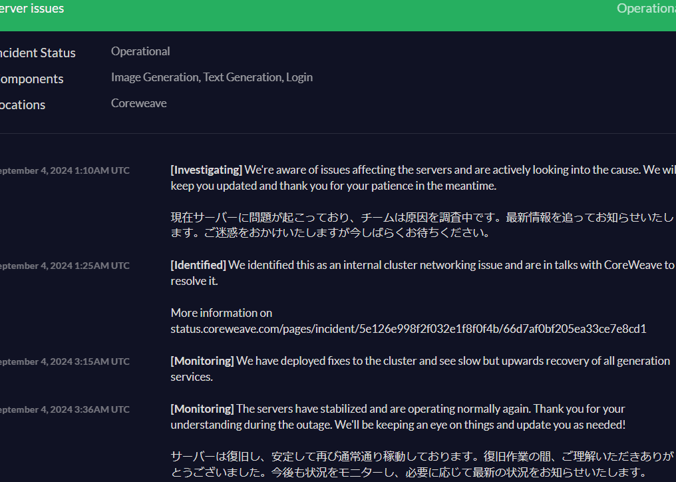Select the Locations label
Screen dimensions: 676x482
click(x=23, y=105)
